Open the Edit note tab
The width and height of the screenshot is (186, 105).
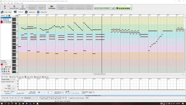(x=12, y=77)
